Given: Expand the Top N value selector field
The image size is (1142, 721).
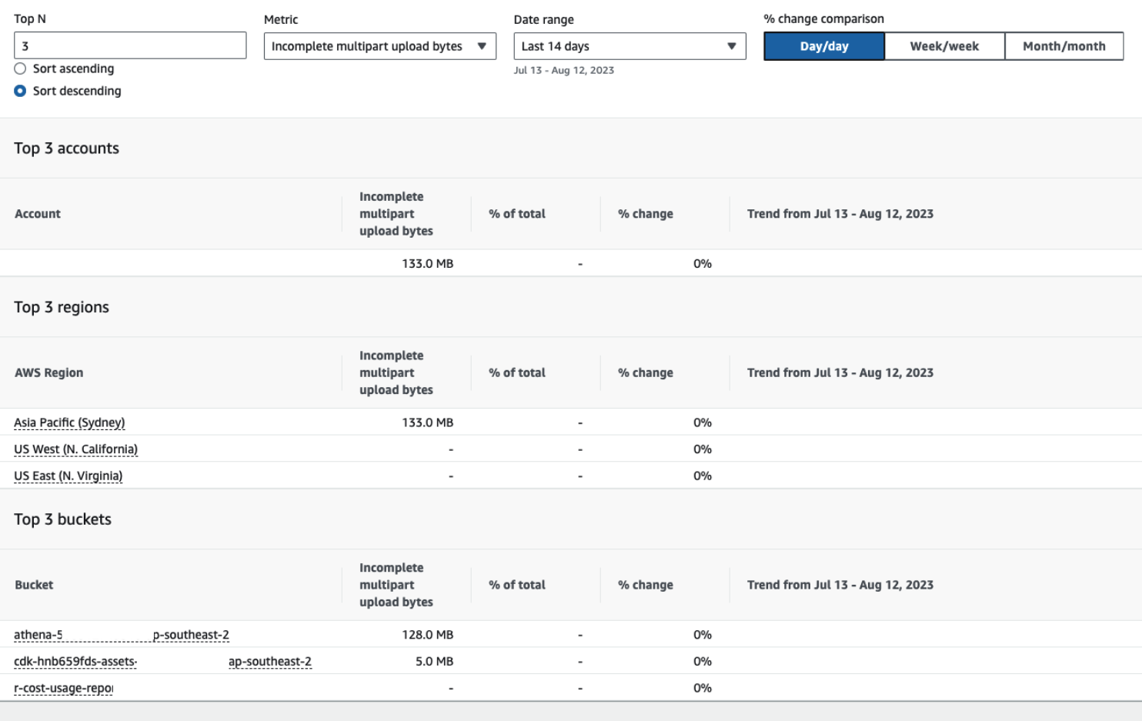Looking at the screenshot, I should pos(129,46).
